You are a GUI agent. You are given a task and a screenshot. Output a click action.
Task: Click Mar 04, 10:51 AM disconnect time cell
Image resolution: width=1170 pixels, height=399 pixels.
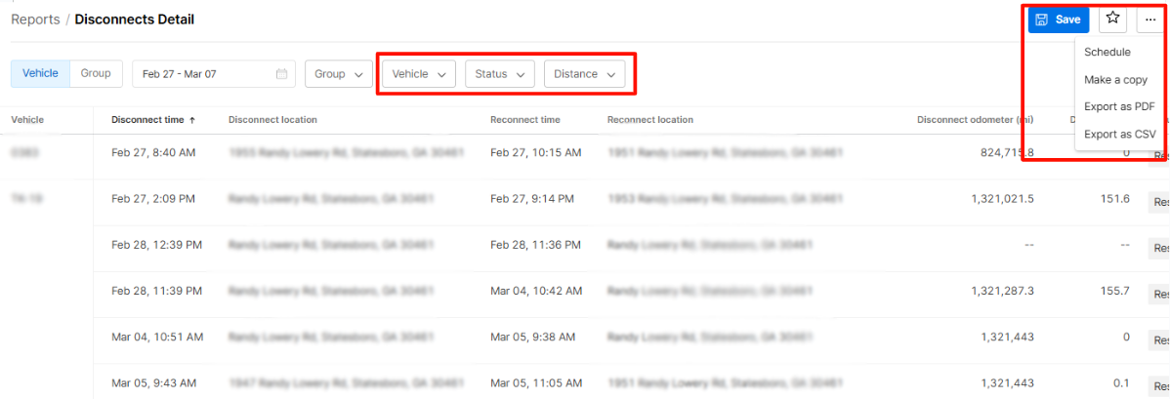156,338
